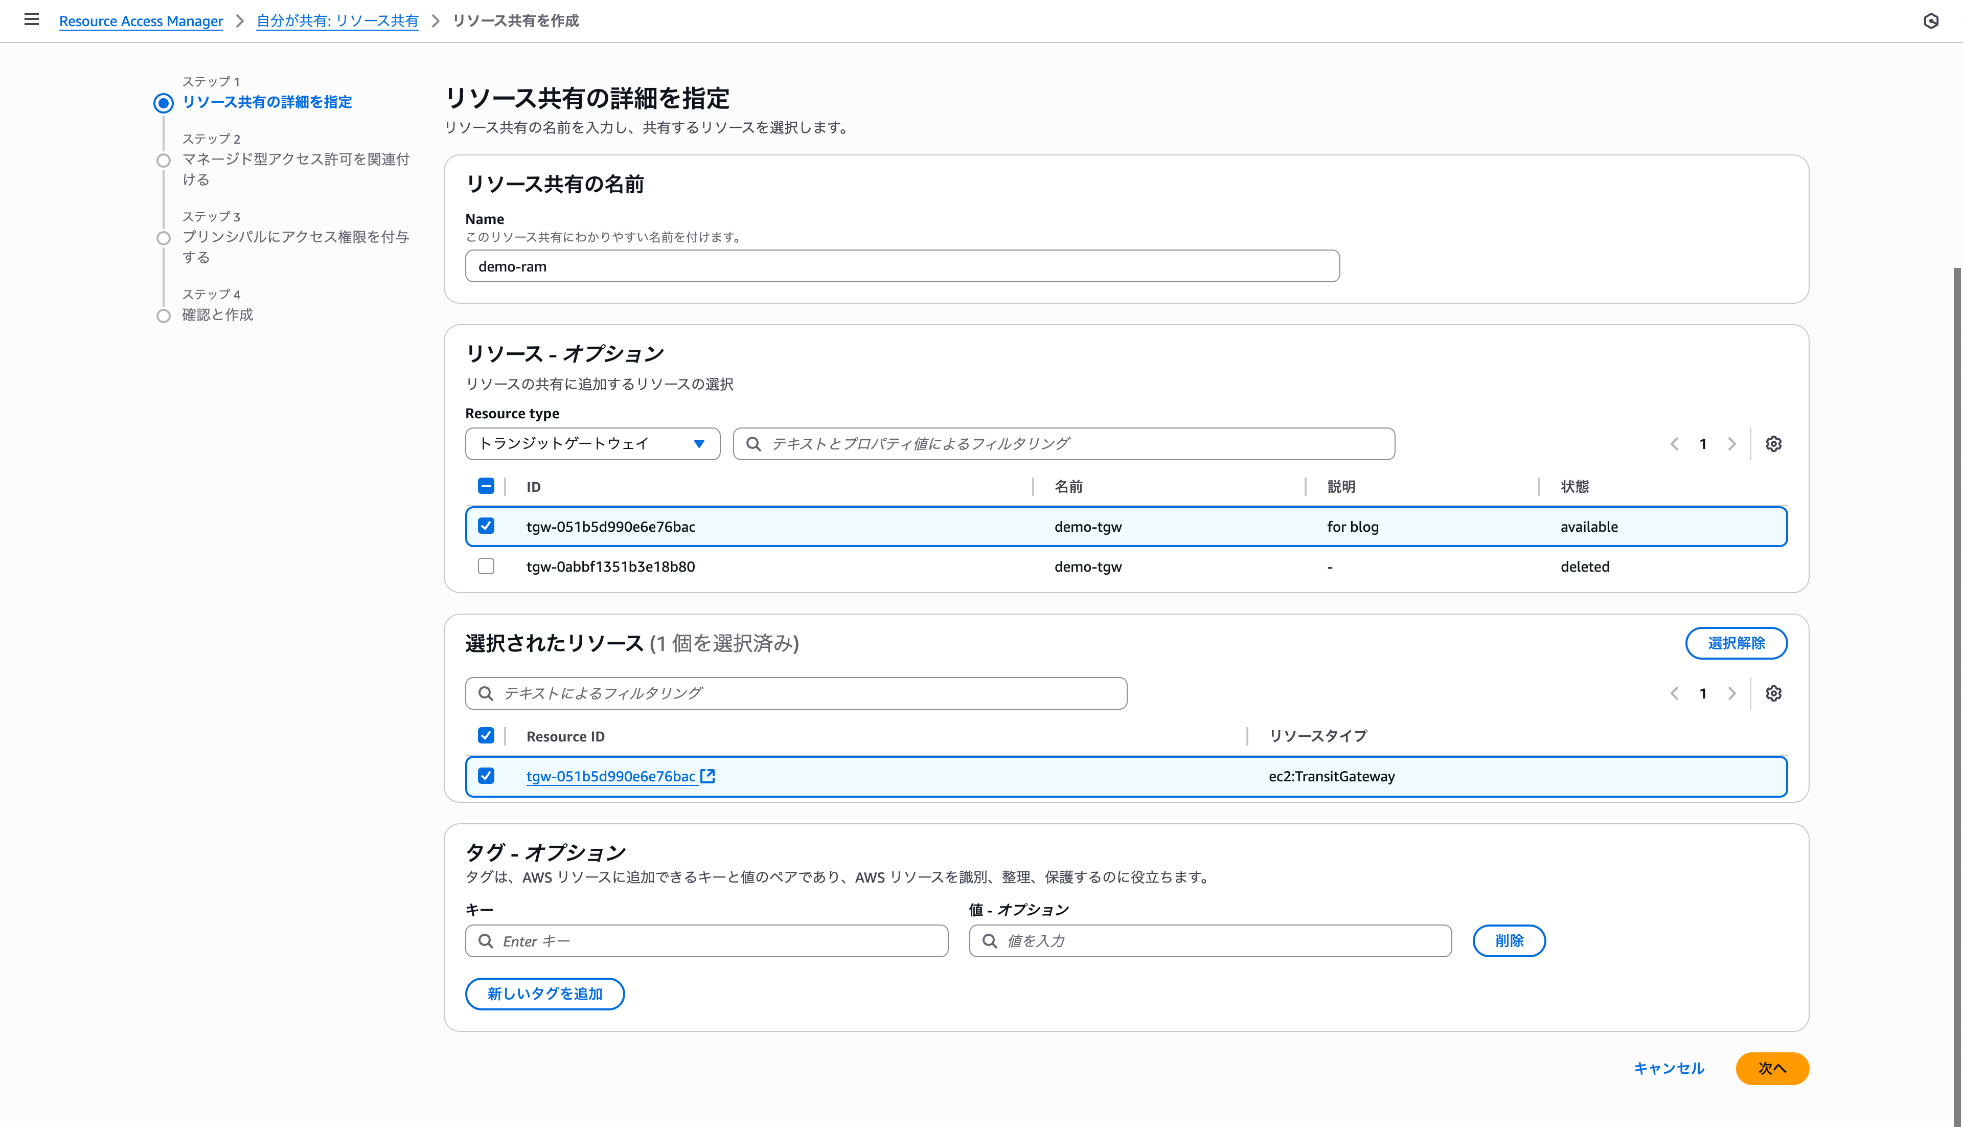Open 自分が共有: リソース共有 breadcrumb

pyautogui.click(x=337, y=21)
